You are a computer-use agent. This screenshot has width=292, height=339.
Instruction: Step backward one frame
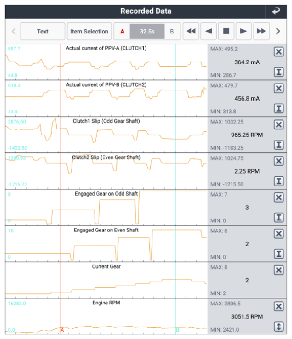[x=208, y=31]
